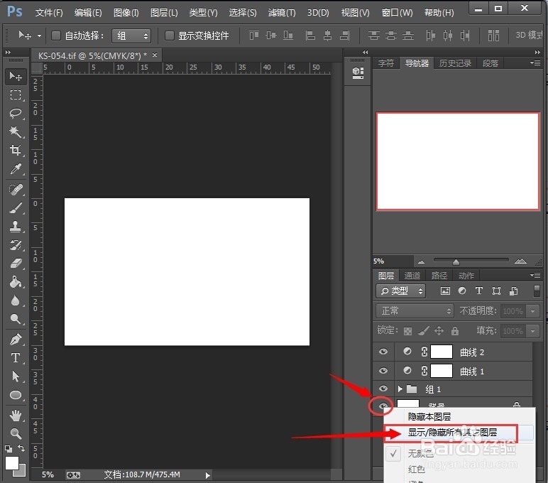Select the Zoom tool

coord(16,434)
